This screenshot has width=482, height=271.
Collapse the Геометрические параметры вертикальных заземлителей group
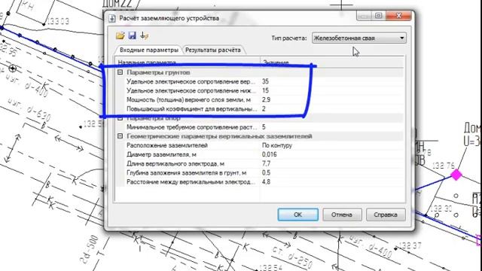[x=120, y=136]
